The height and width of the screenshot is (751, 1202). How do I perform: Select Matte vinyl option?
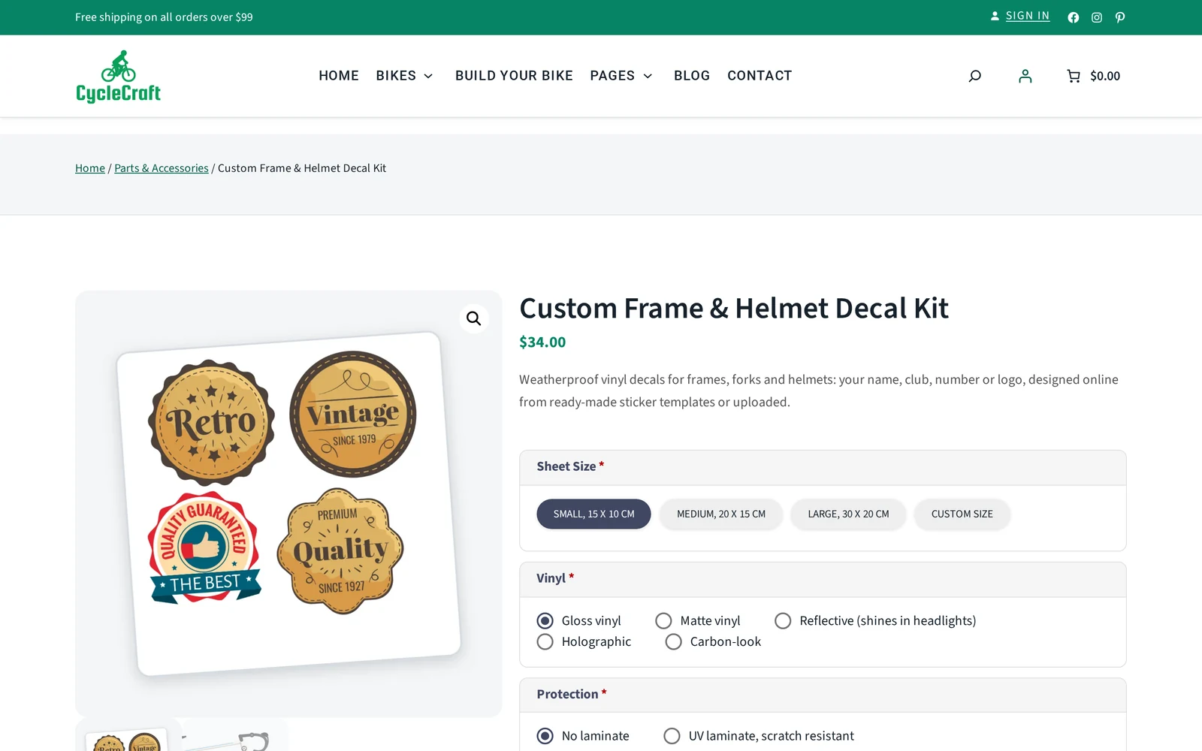click(x=663, y=620)
